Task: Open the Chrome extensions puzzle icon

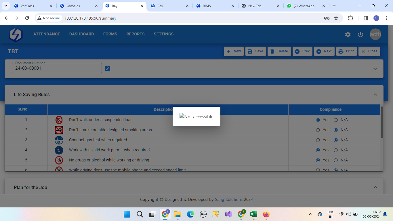Action: (350, 18)
